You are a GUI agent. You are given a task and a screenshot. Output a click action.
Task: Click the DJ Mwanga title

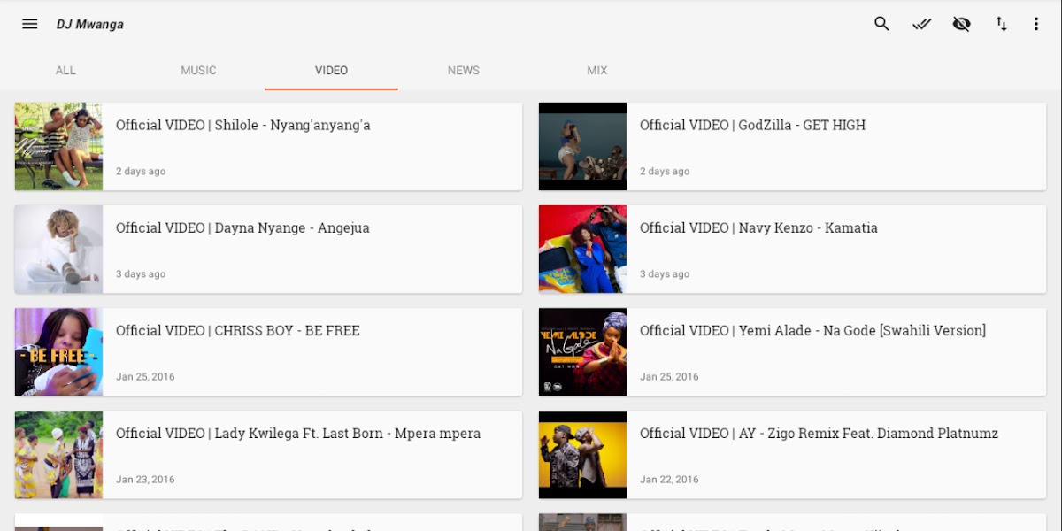click(90, 25)
